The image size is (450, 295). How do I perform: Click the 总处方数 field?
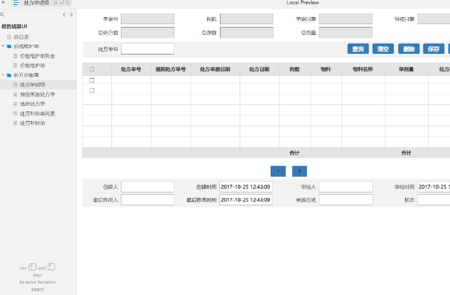pyautogui.click(x=147, y=33)
